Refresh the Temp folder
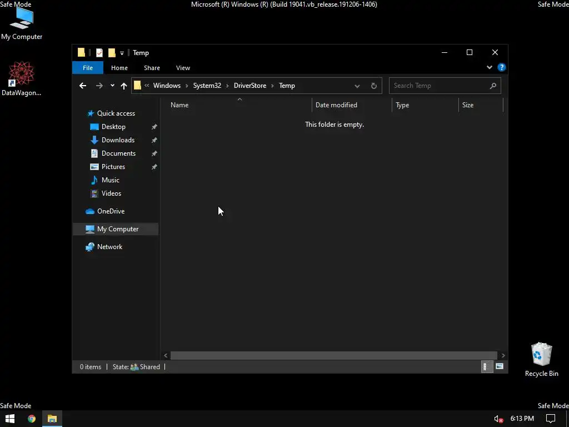The image size is (569, 427). pos(374,86)
